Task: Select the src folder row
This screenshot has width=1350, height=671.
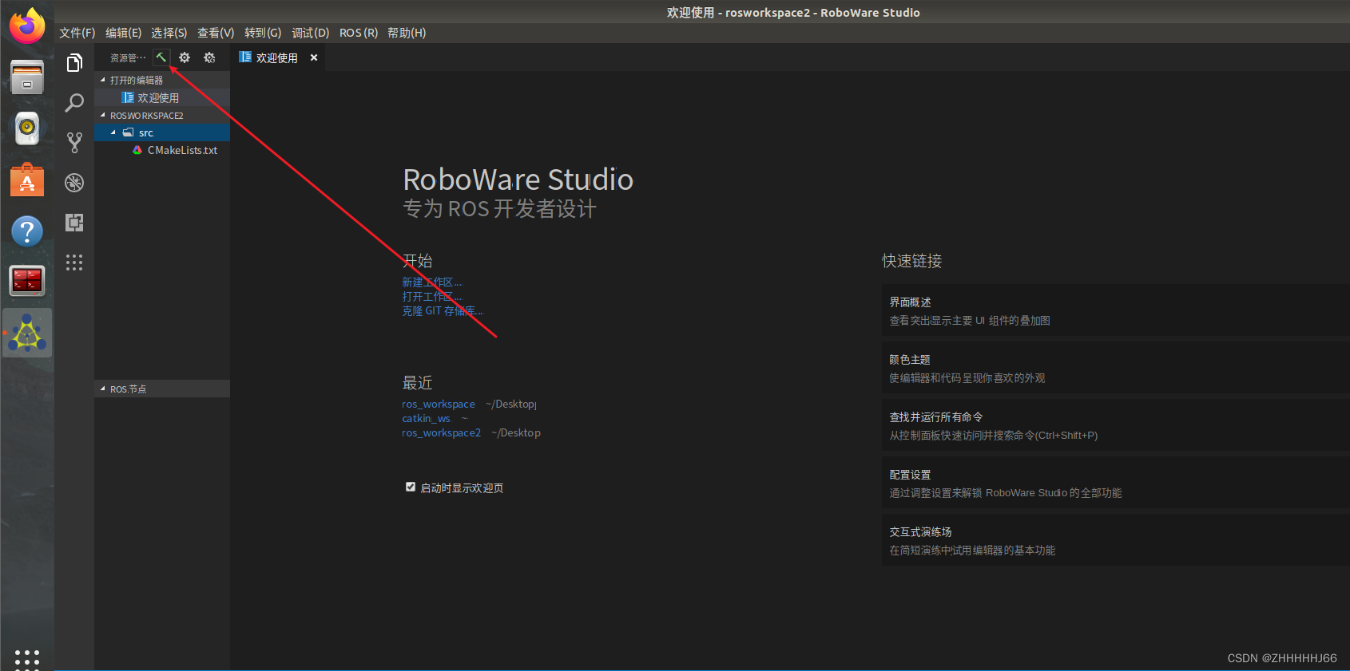Action: [162, 132]
